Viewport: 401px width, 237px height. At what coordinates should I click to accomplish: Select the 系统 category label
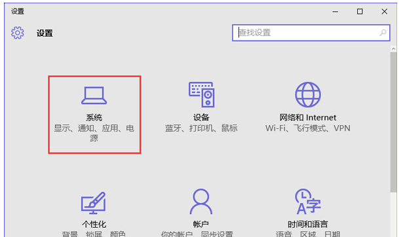click(x=94, y=118)
